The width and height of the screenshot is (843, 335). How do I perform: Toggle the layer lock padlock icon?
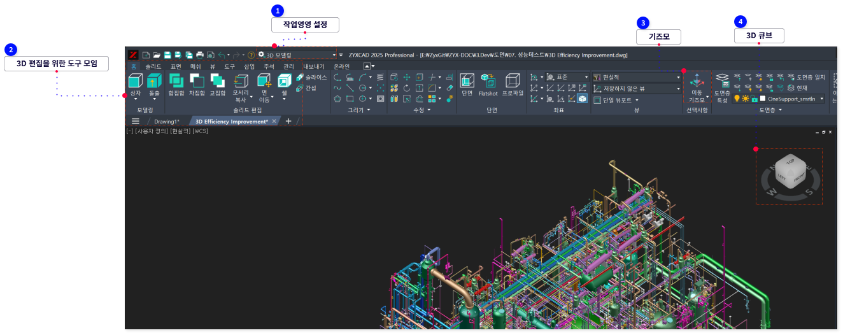pos(754,99)
